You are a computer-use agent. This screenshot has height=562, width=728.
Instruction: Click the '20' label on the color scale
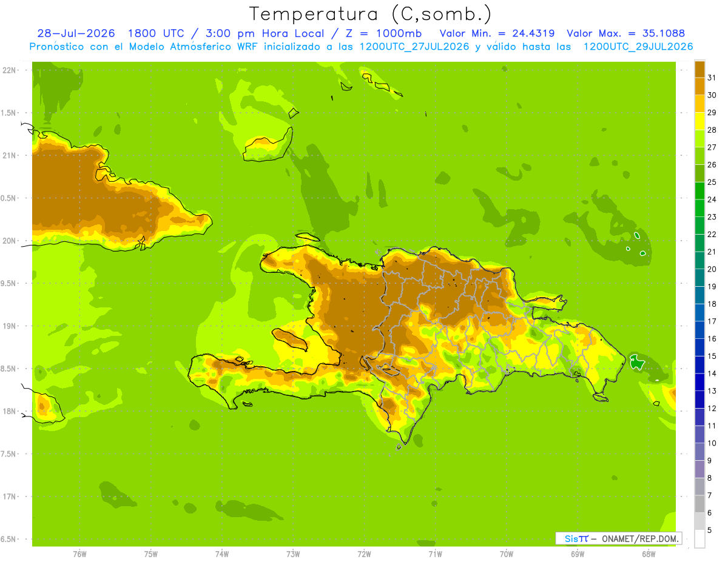[712, 269]
